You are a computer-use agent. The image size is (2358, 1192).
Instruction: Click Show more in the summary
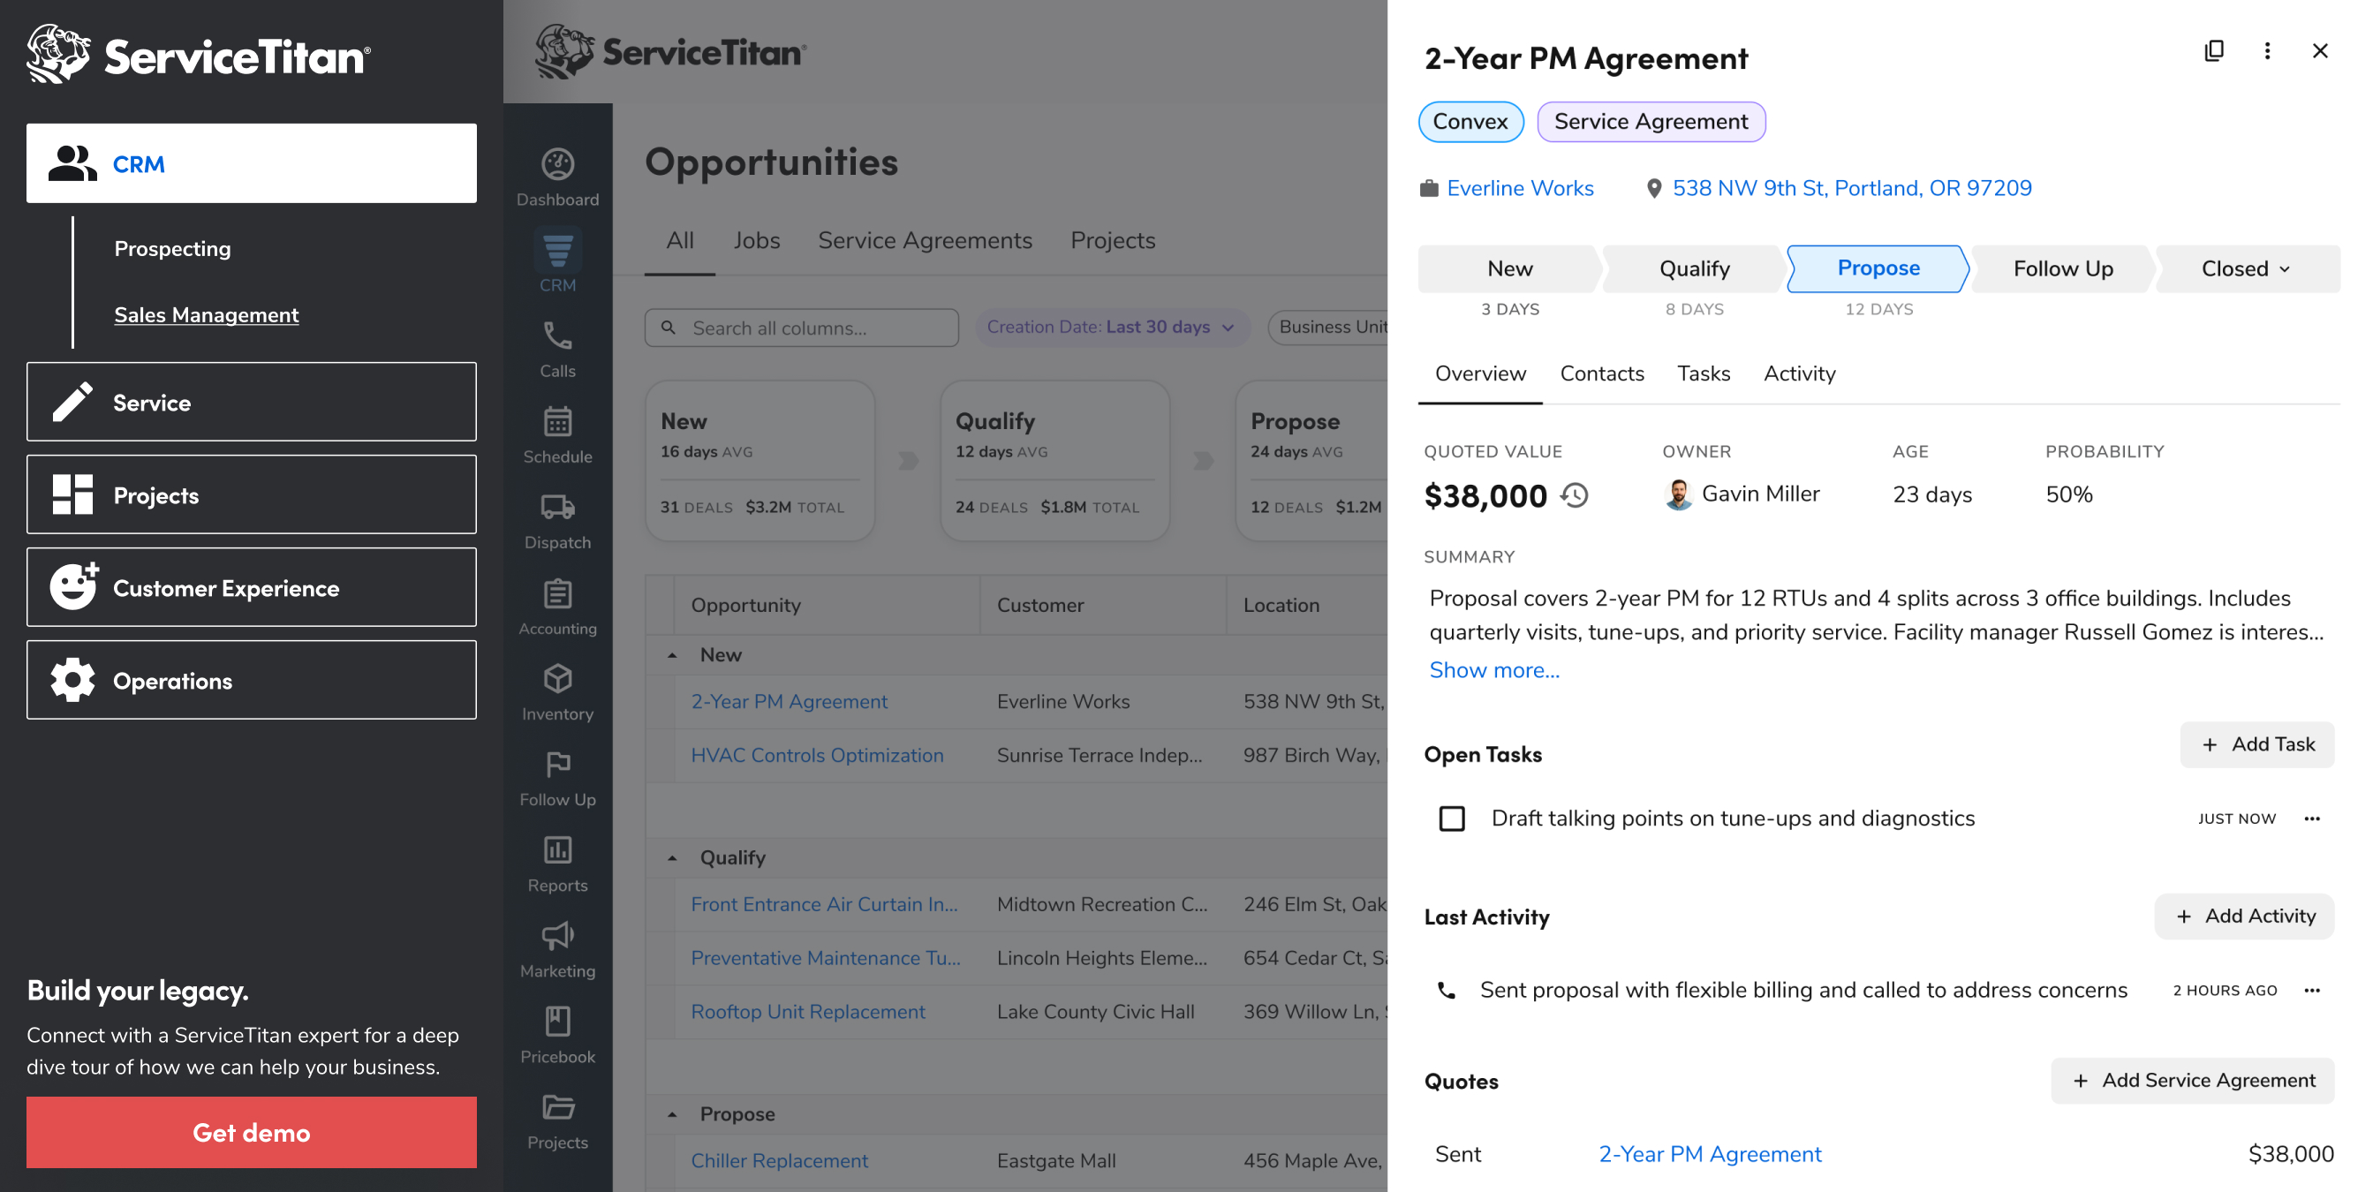click(x=1494, y=670)
